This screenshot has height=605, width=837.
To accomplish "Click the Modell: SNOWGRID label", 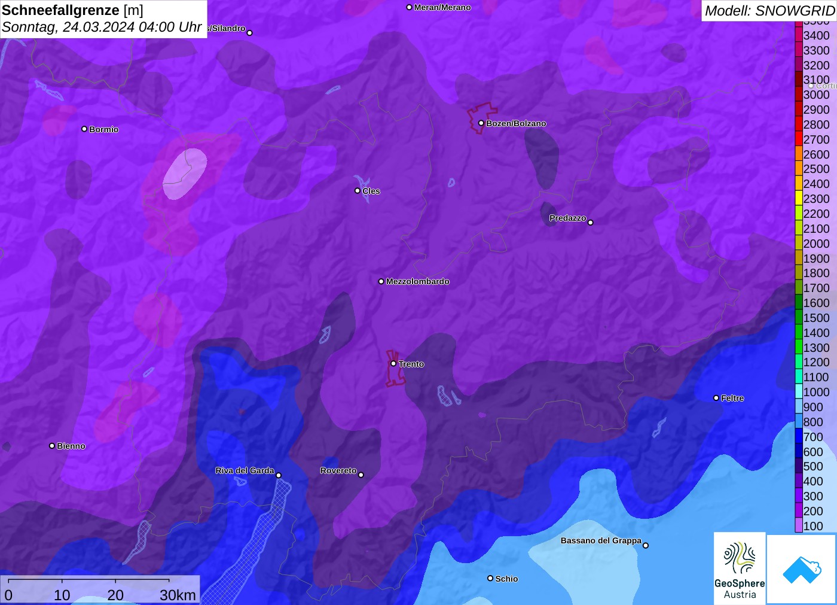I will point(769,10).
